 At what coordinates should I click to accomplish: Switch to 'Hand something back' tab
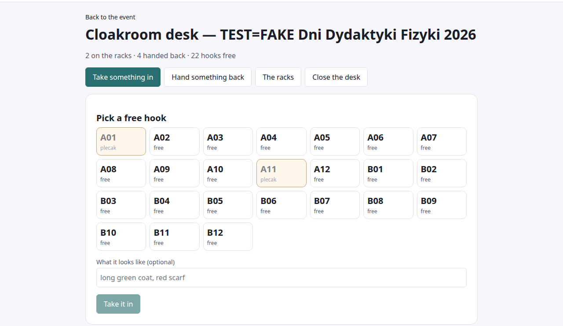tap(208, 77)
